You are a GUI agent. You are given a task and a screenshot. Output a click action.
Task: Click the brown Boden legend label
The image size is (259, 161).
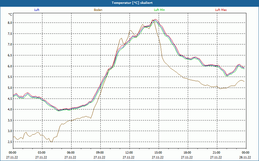pyautogui.click(x=98, y=10)
